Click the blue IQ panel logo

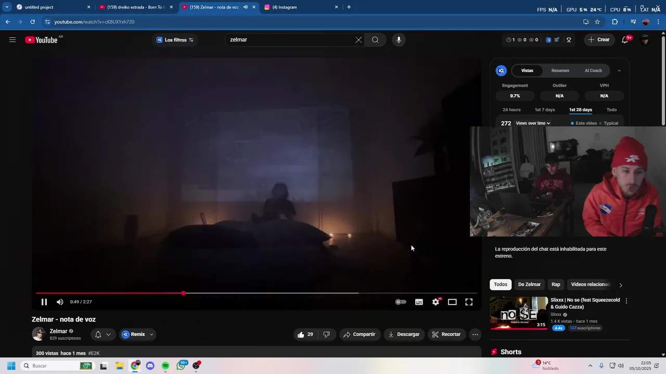[x=501, y=71]
